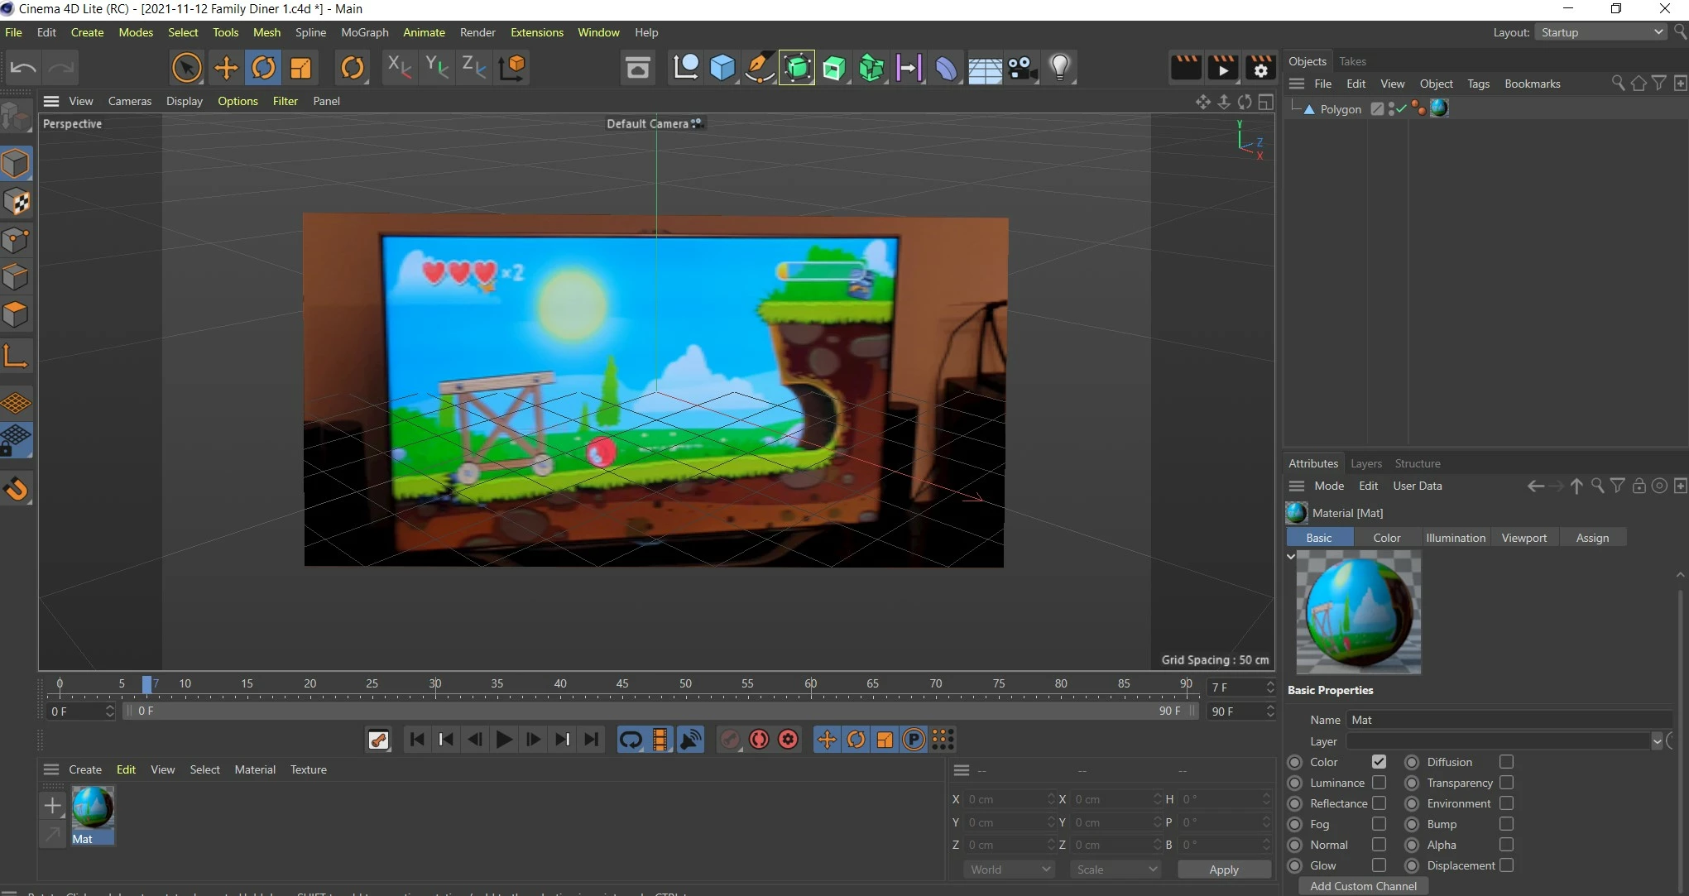Open the MoGraph menu
Image resolution: width=1689 pixels, height=896 pixels.
364,32
